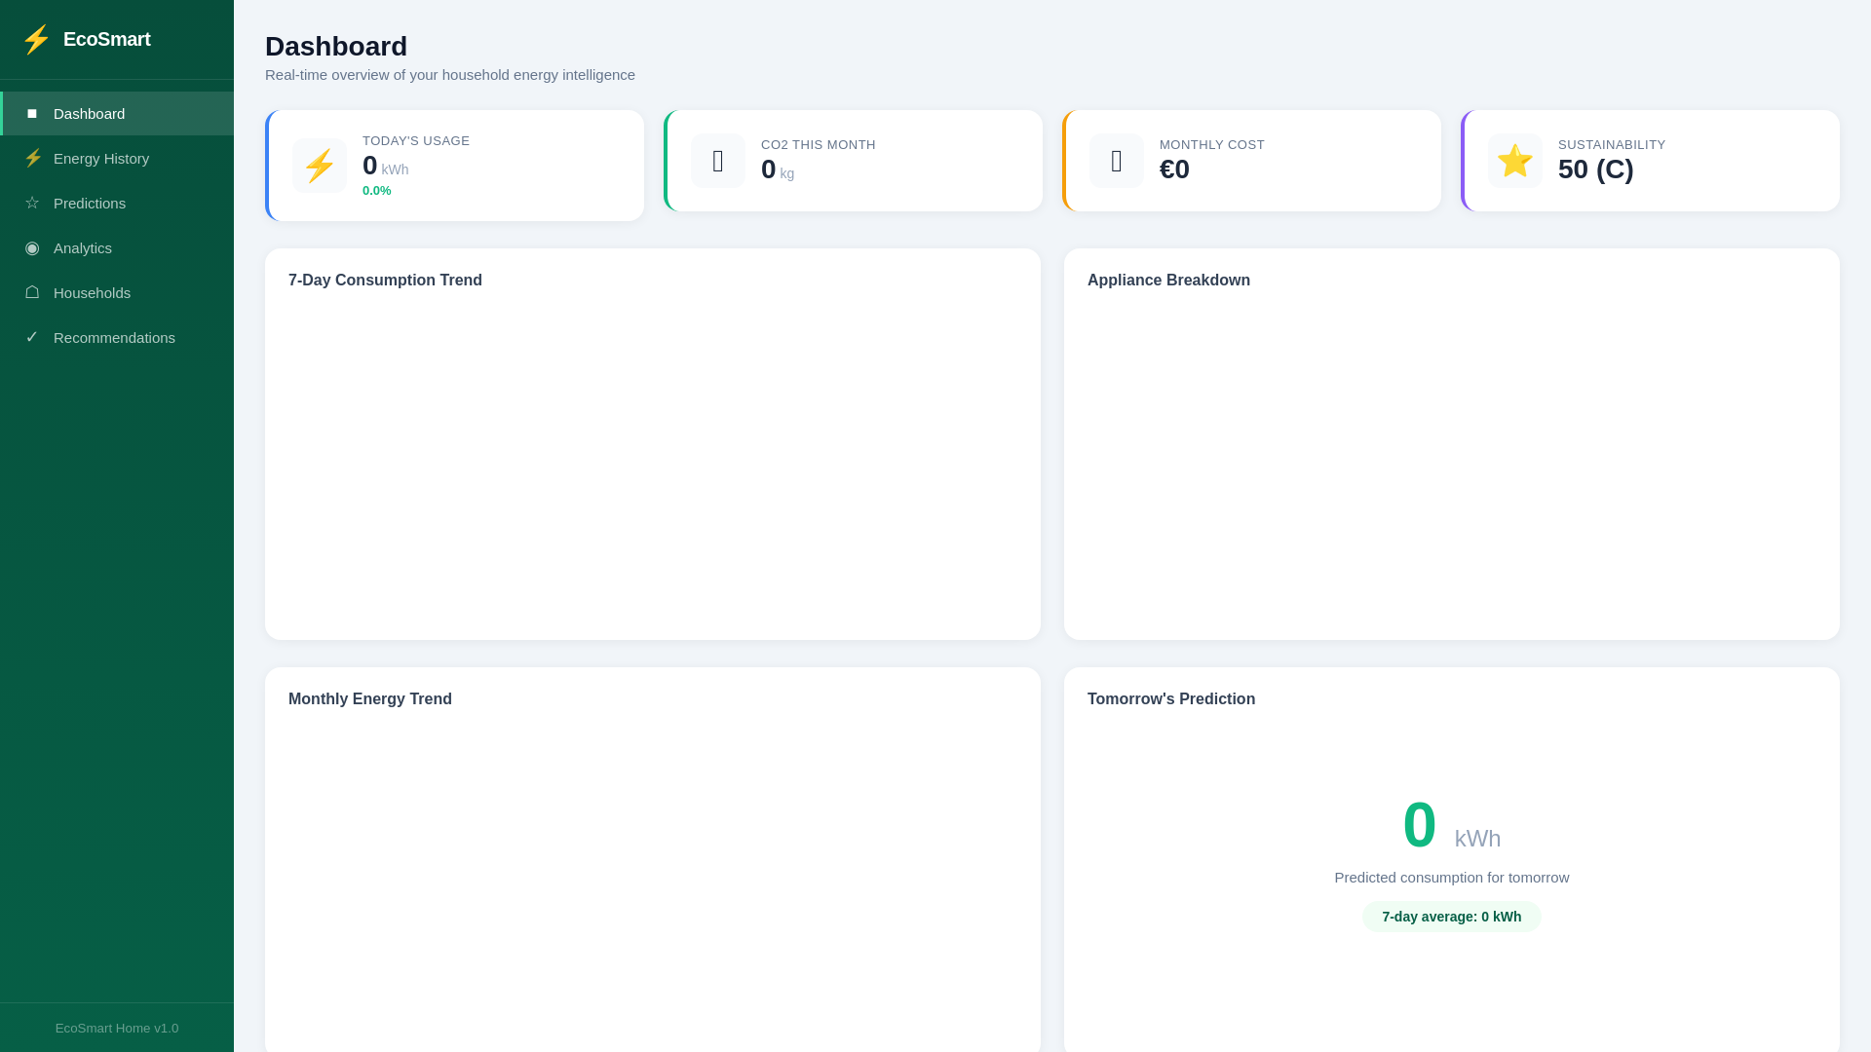This screenshot has height=1052, width=1871.
Task: Click the 7-Day Consumption Trend heading
Action: point(385,281)
